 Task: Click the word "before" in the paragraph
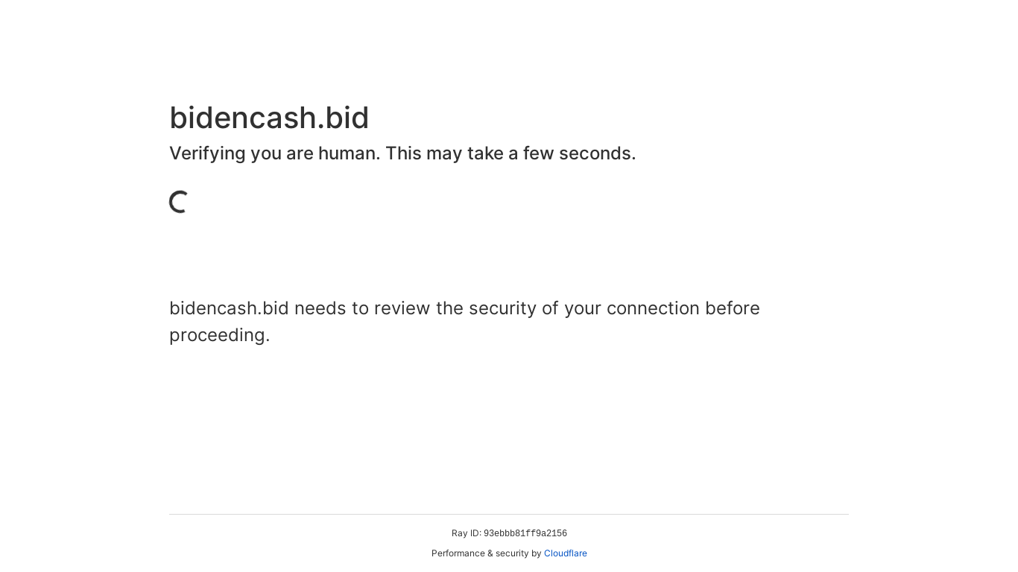[x=732, y=308]
